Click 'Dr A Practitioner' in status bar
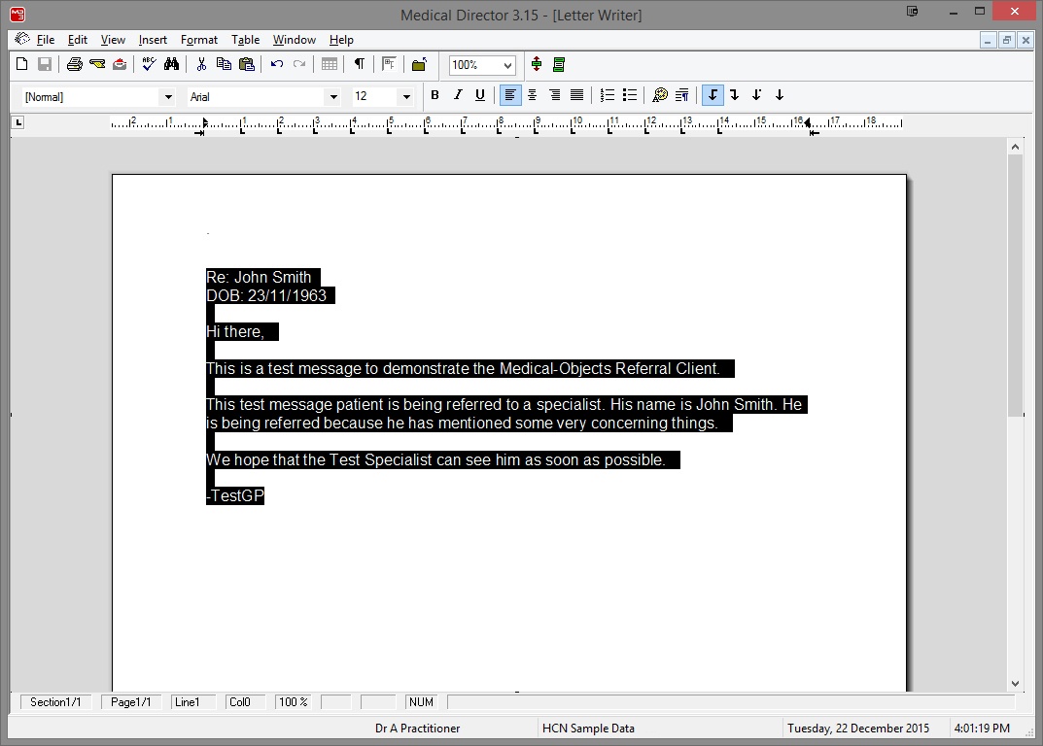This screenshot has height=746, width=1043. [x=418, y=729]
